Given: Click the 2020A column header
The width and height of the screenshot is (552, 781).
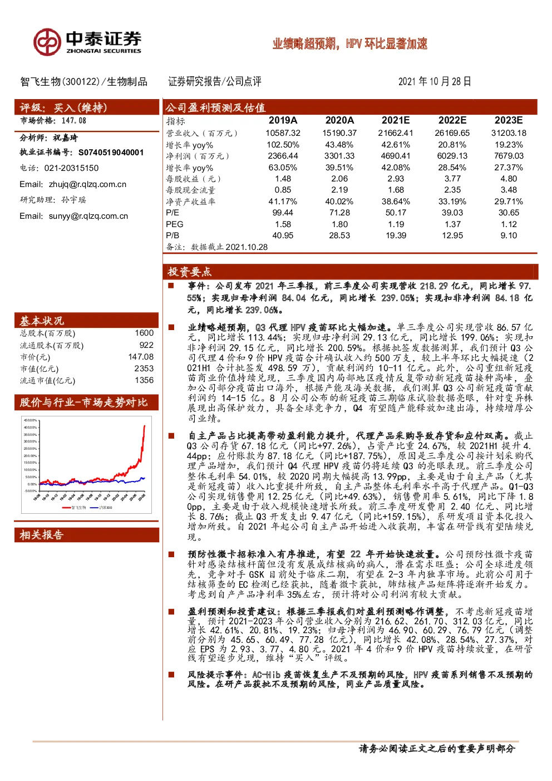Looking at the screenshot, I should point(339,120).
